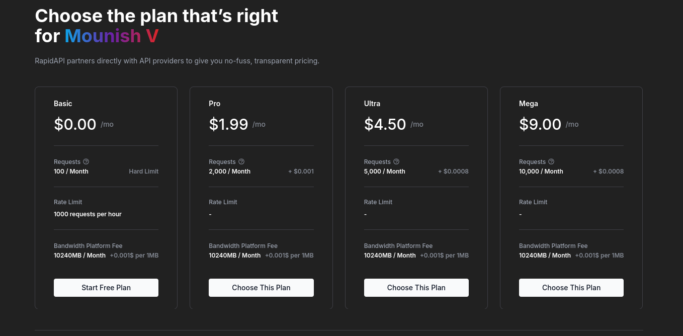Click the Requests help icon in Pro plan
Image resolution: width=683 pixels, height=336 pixels.
click(241, 162)
